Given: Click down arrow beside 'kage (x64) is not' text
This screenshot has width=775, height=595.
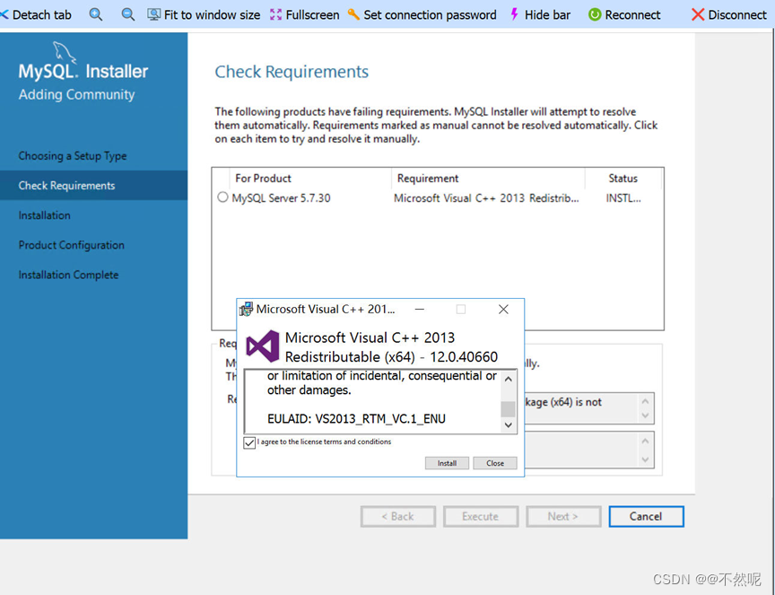Looking at the screenshot, I should pyautogui.click(x=645, y=416).
